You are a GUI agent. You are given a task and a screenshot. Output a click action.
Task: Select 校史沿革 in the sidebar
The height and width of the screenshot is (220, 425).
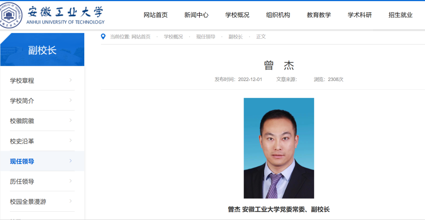22,141
